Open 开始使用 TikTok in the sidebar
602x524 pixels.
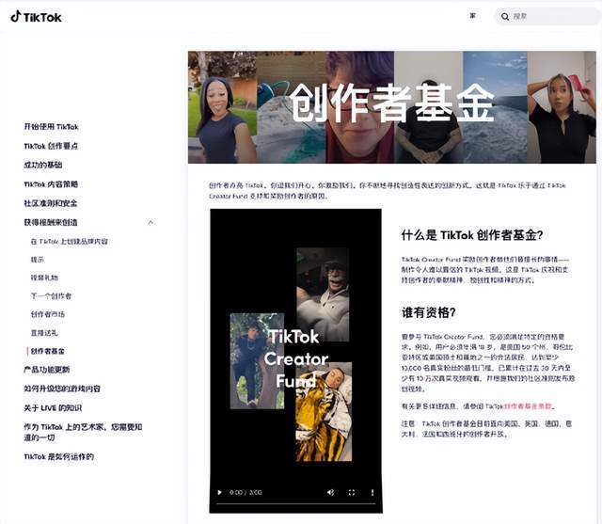pyautogui.click(x=51, y=127)
